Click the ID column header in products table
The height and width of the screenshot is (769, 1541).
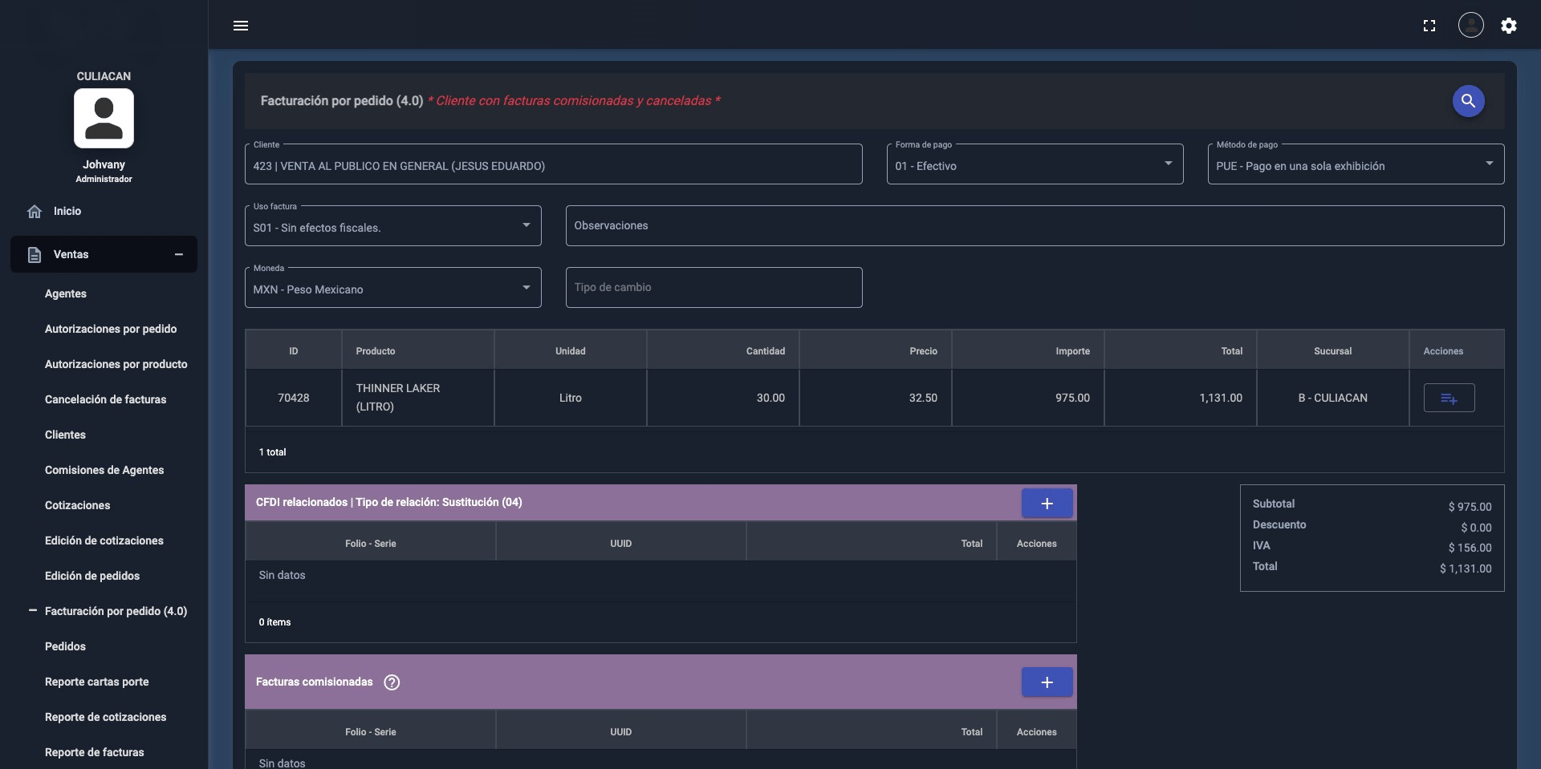click(294, 351)
